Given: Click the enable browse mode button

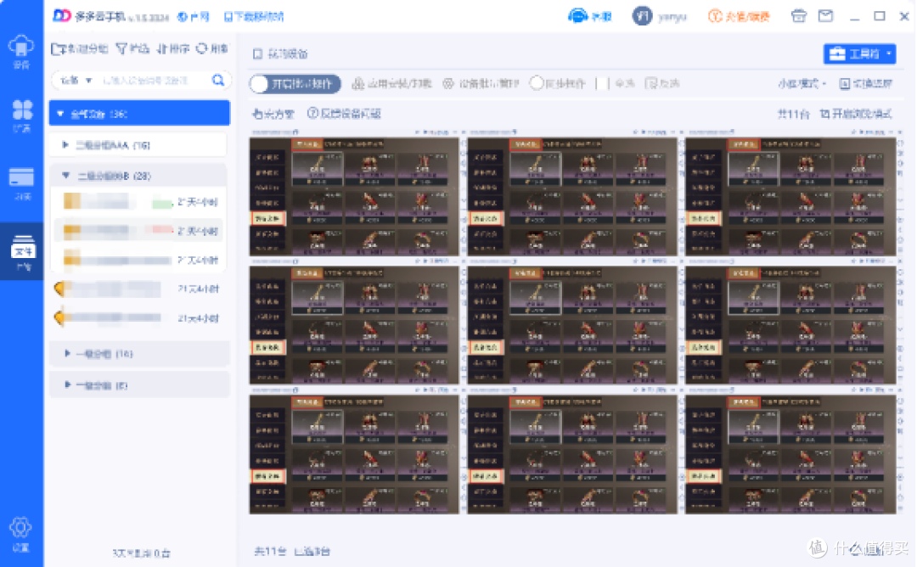Looking at the screenshot, I should click(856, 114).
